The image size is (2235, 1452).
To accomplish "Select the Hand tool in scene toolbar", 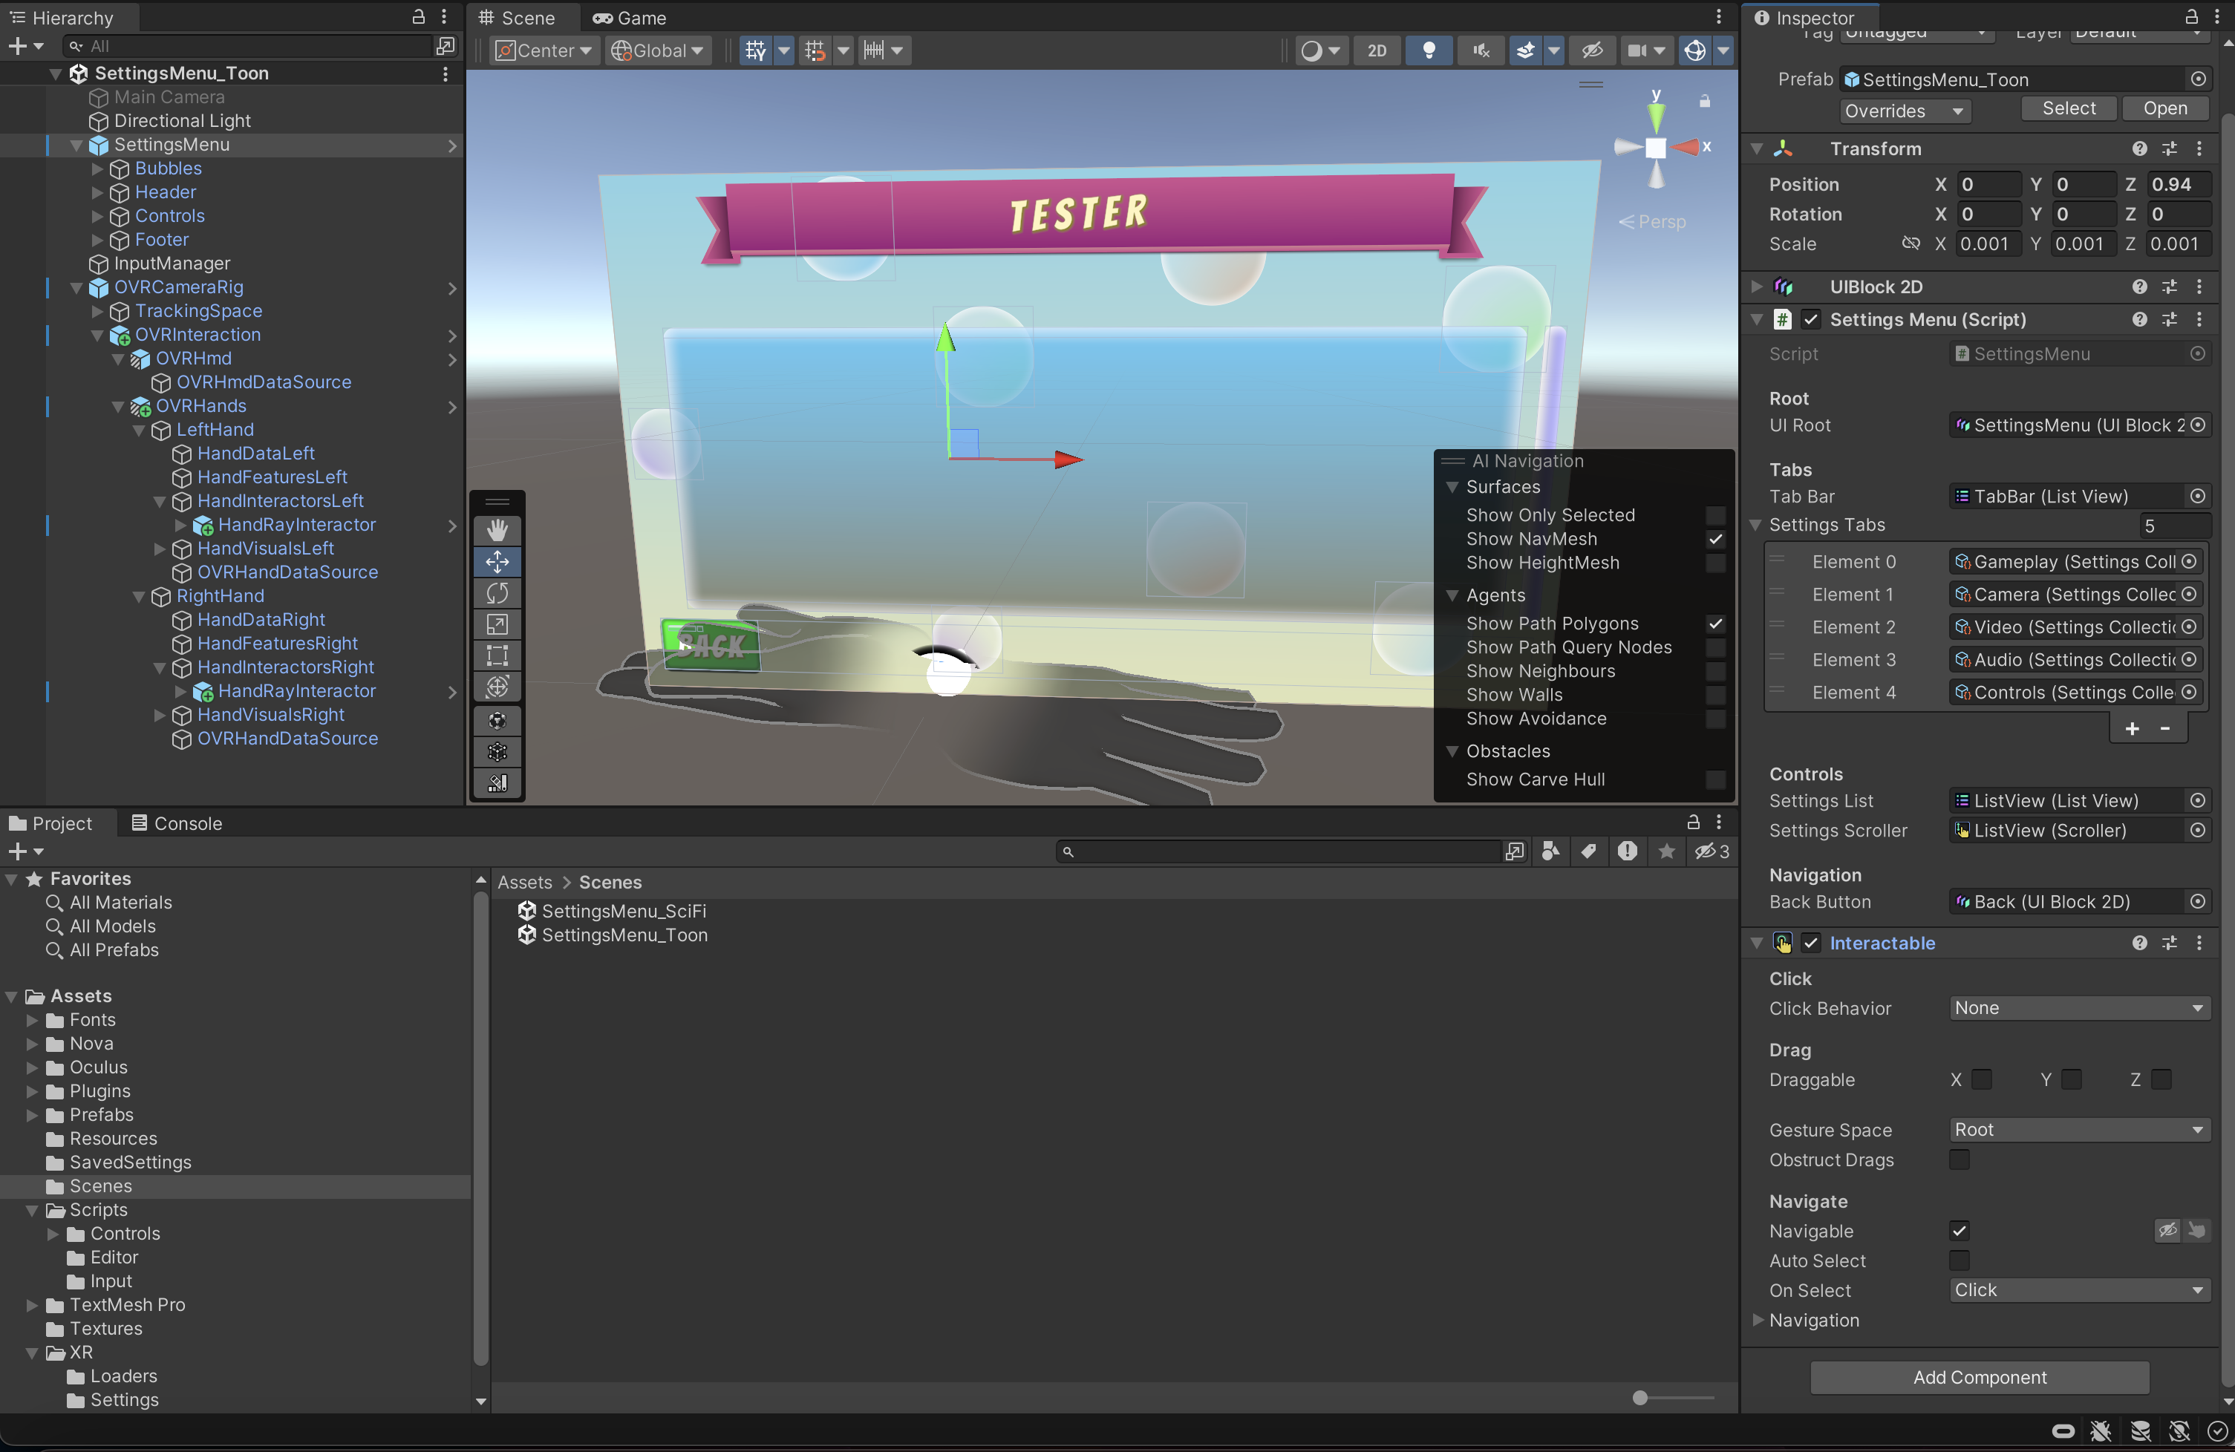I will click(x=497, y=530).
